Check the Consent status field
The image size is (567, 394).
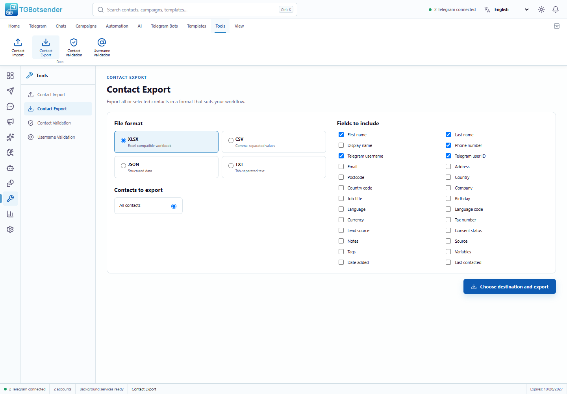point(448,230)
